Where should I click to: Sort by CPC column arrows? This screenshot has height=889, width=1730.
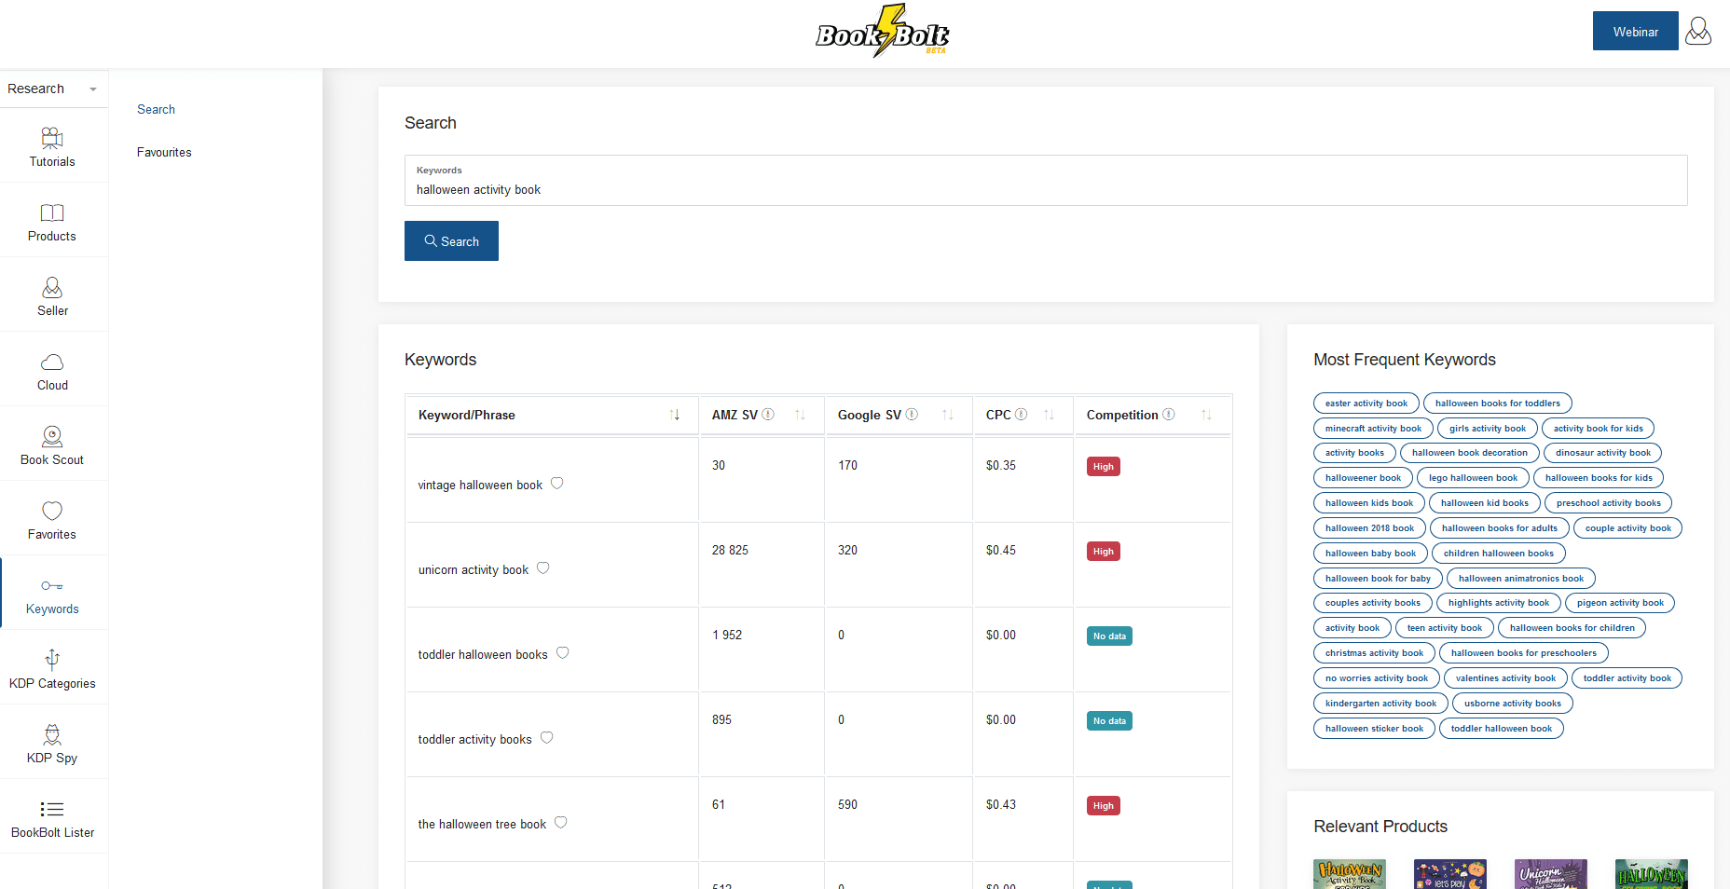pos(1049,415)
